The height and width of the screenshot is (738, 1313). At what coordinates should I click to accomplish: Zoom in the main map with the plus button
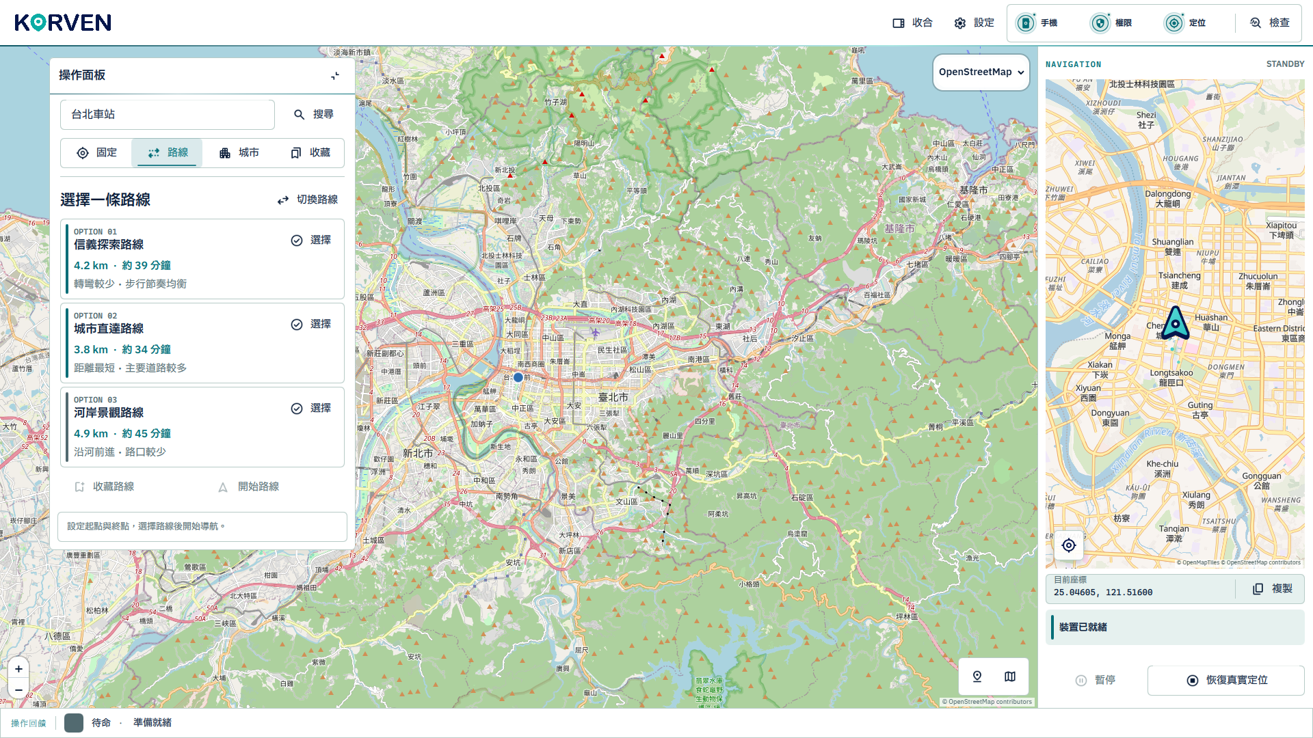coord(18,669)
